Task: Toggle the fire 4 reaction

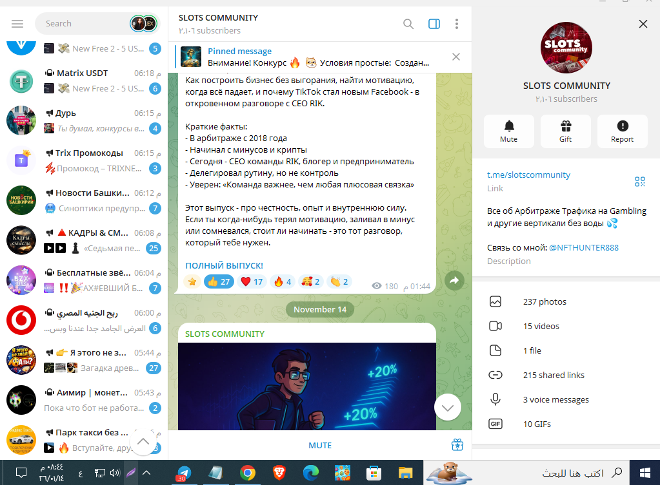Action: pos(283,281)
